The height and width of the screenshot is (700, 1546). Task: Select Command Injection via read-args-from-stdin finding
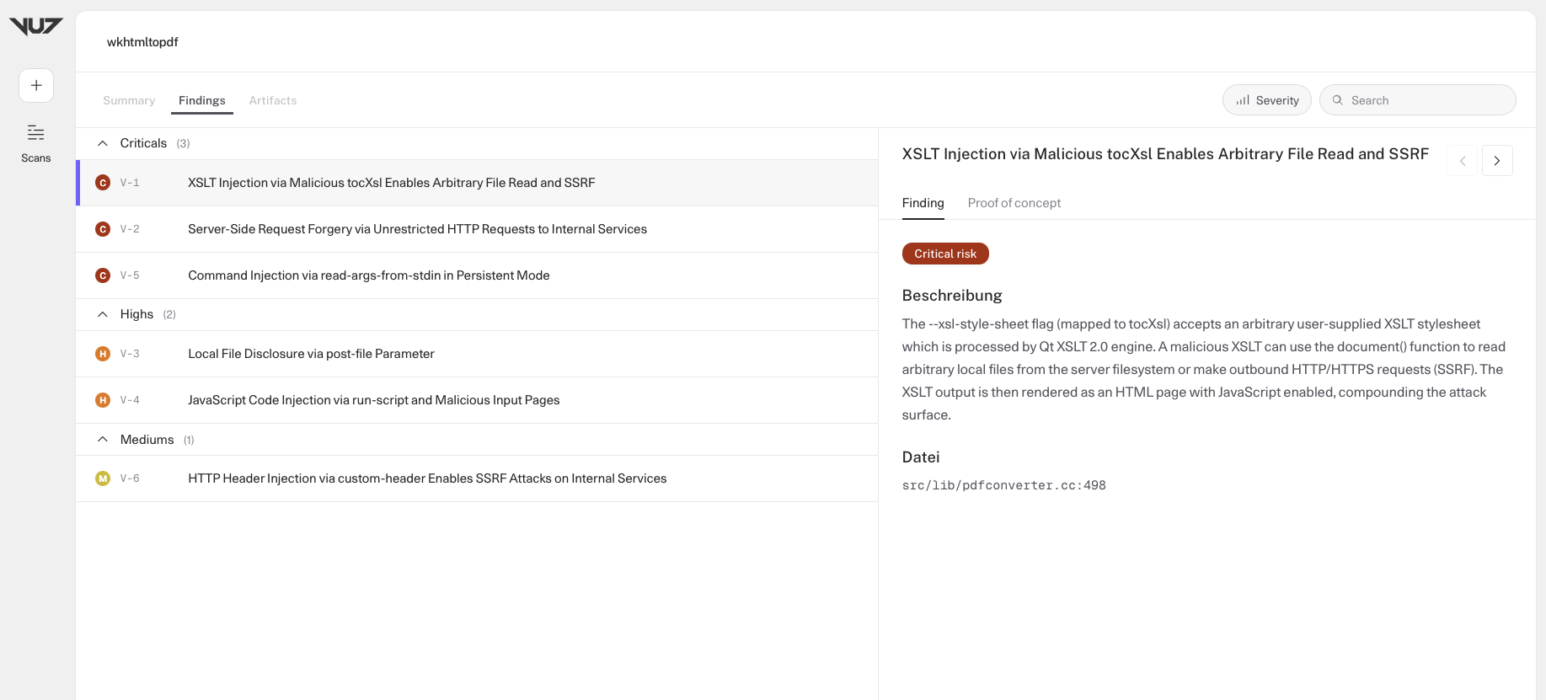coord(477,275)
